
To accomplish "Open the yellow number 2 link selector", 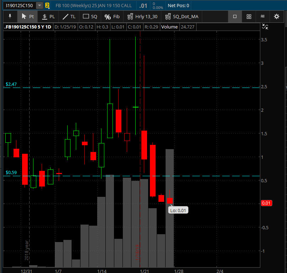I will point(47,5).
